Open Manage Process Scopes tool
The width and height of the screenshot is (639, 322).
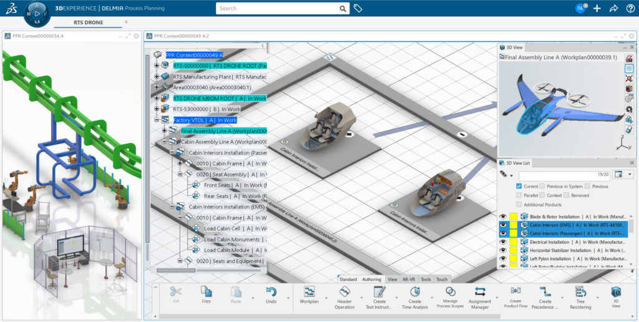[x=451, y=291]
